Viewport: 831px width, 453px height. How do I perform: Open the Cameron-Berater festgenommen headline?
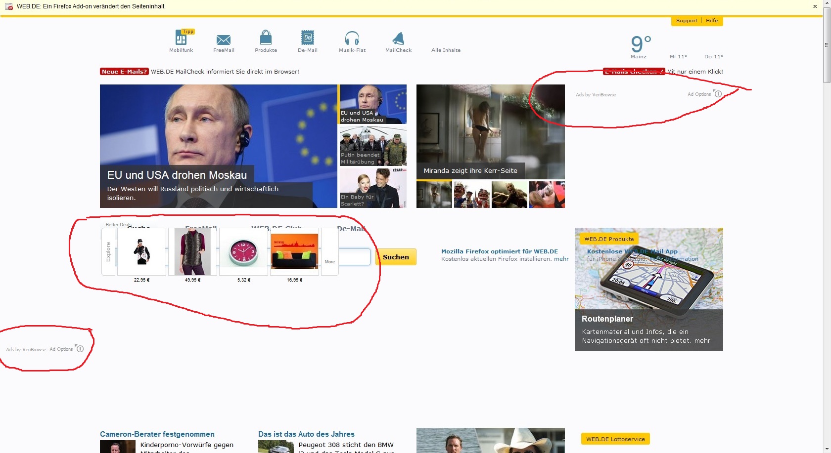(x=157, y=434)
